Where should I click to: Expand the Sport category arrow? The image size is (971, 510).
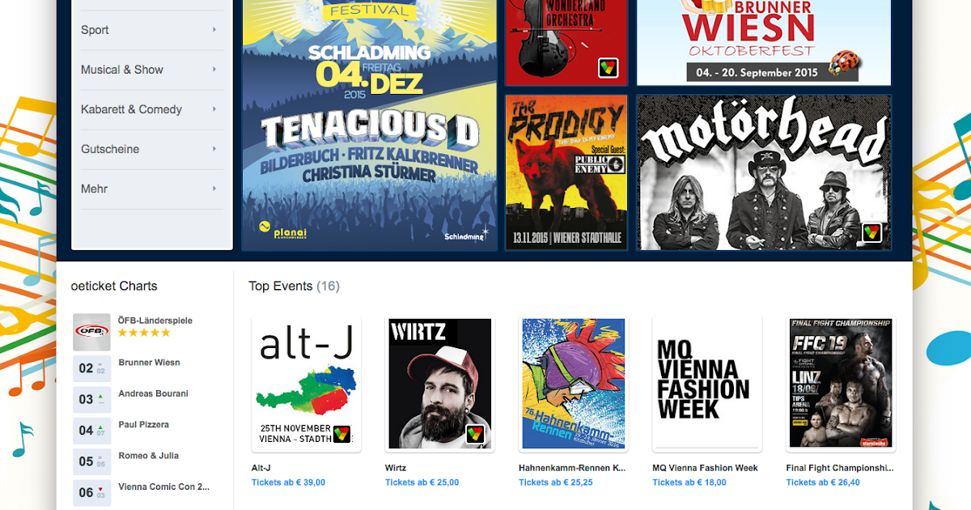(x=214, y=30)
